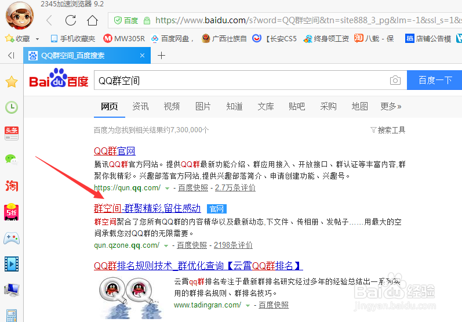
Task: Open the sidebar 淘 Taobao icon
Action: pyautogui.click(x=12, y=186)
